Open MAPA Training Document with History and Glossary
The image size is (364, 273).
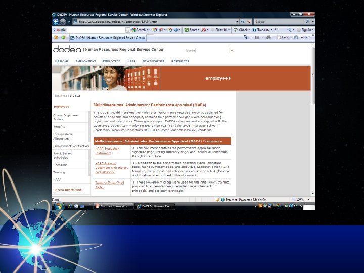(x=111, y=168)
